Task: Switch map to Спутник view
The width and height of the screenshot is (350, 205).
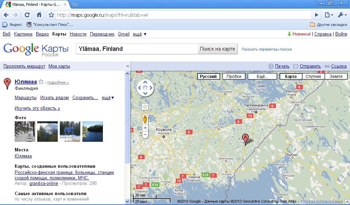Action: point(313,77)
